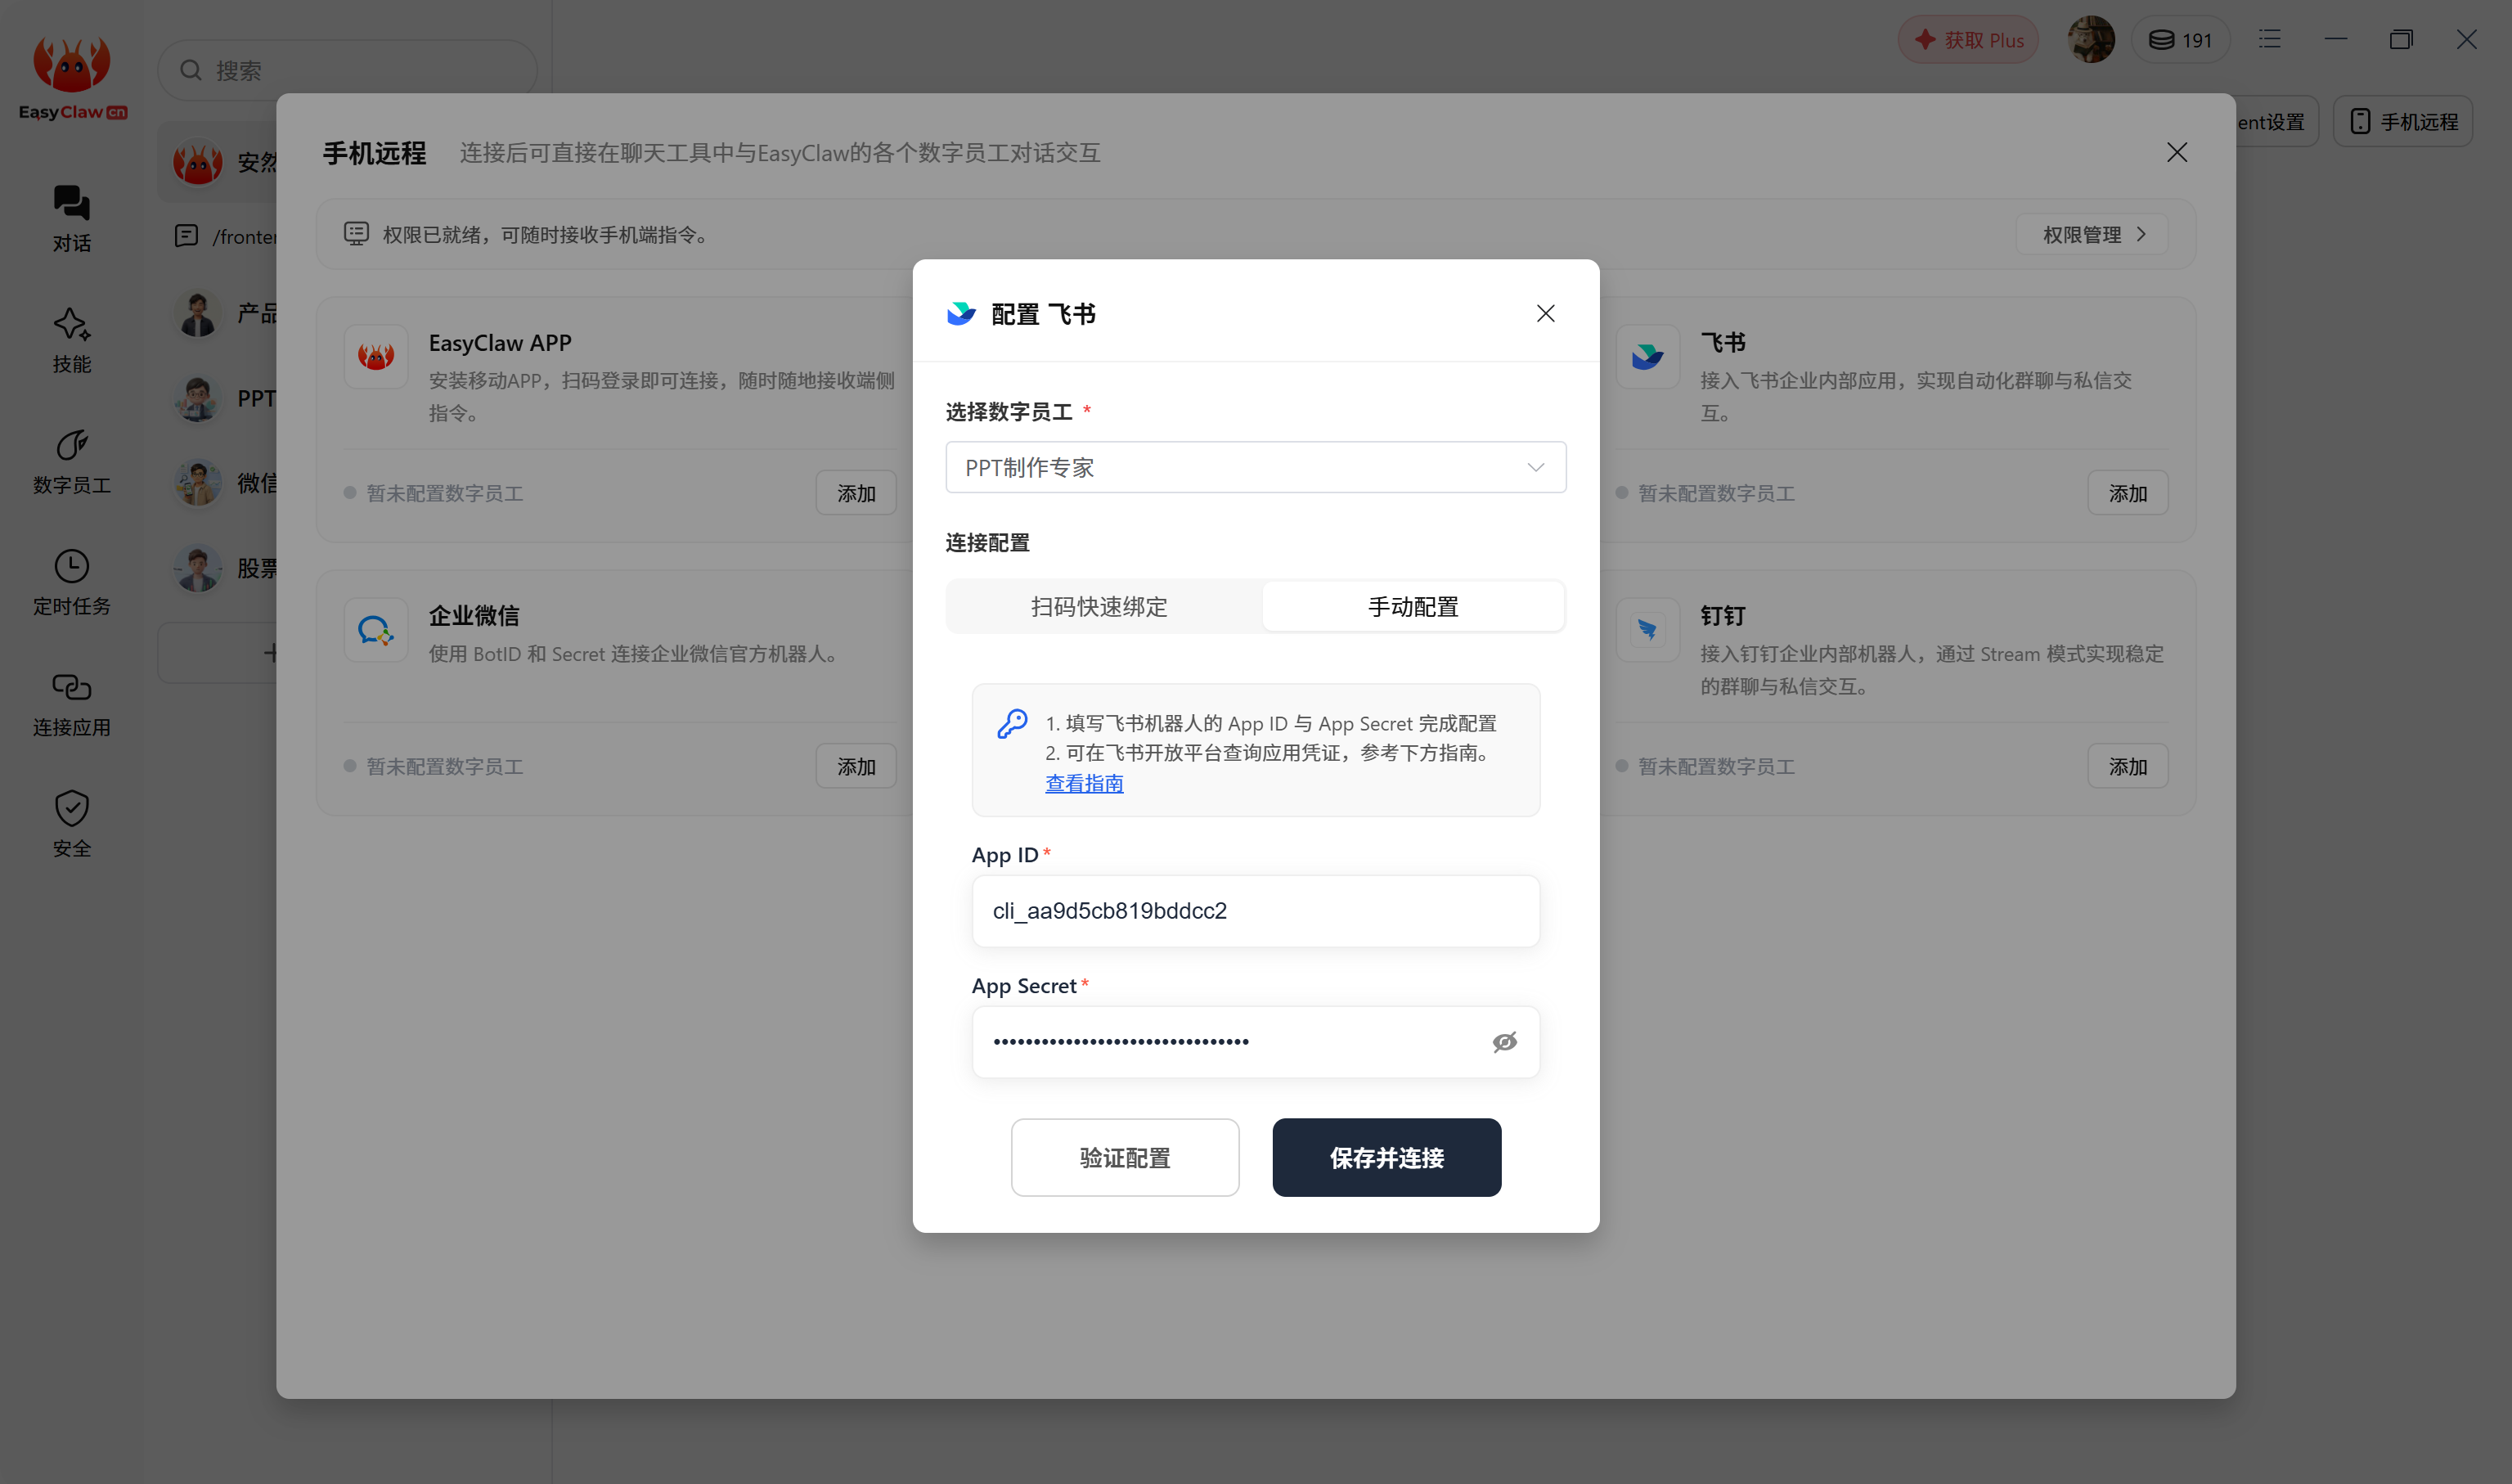Image resolution: width=2512 pixels, height=1484 pixels.
Task: Open the 技能 skills section
Action: tap(71, 340)
